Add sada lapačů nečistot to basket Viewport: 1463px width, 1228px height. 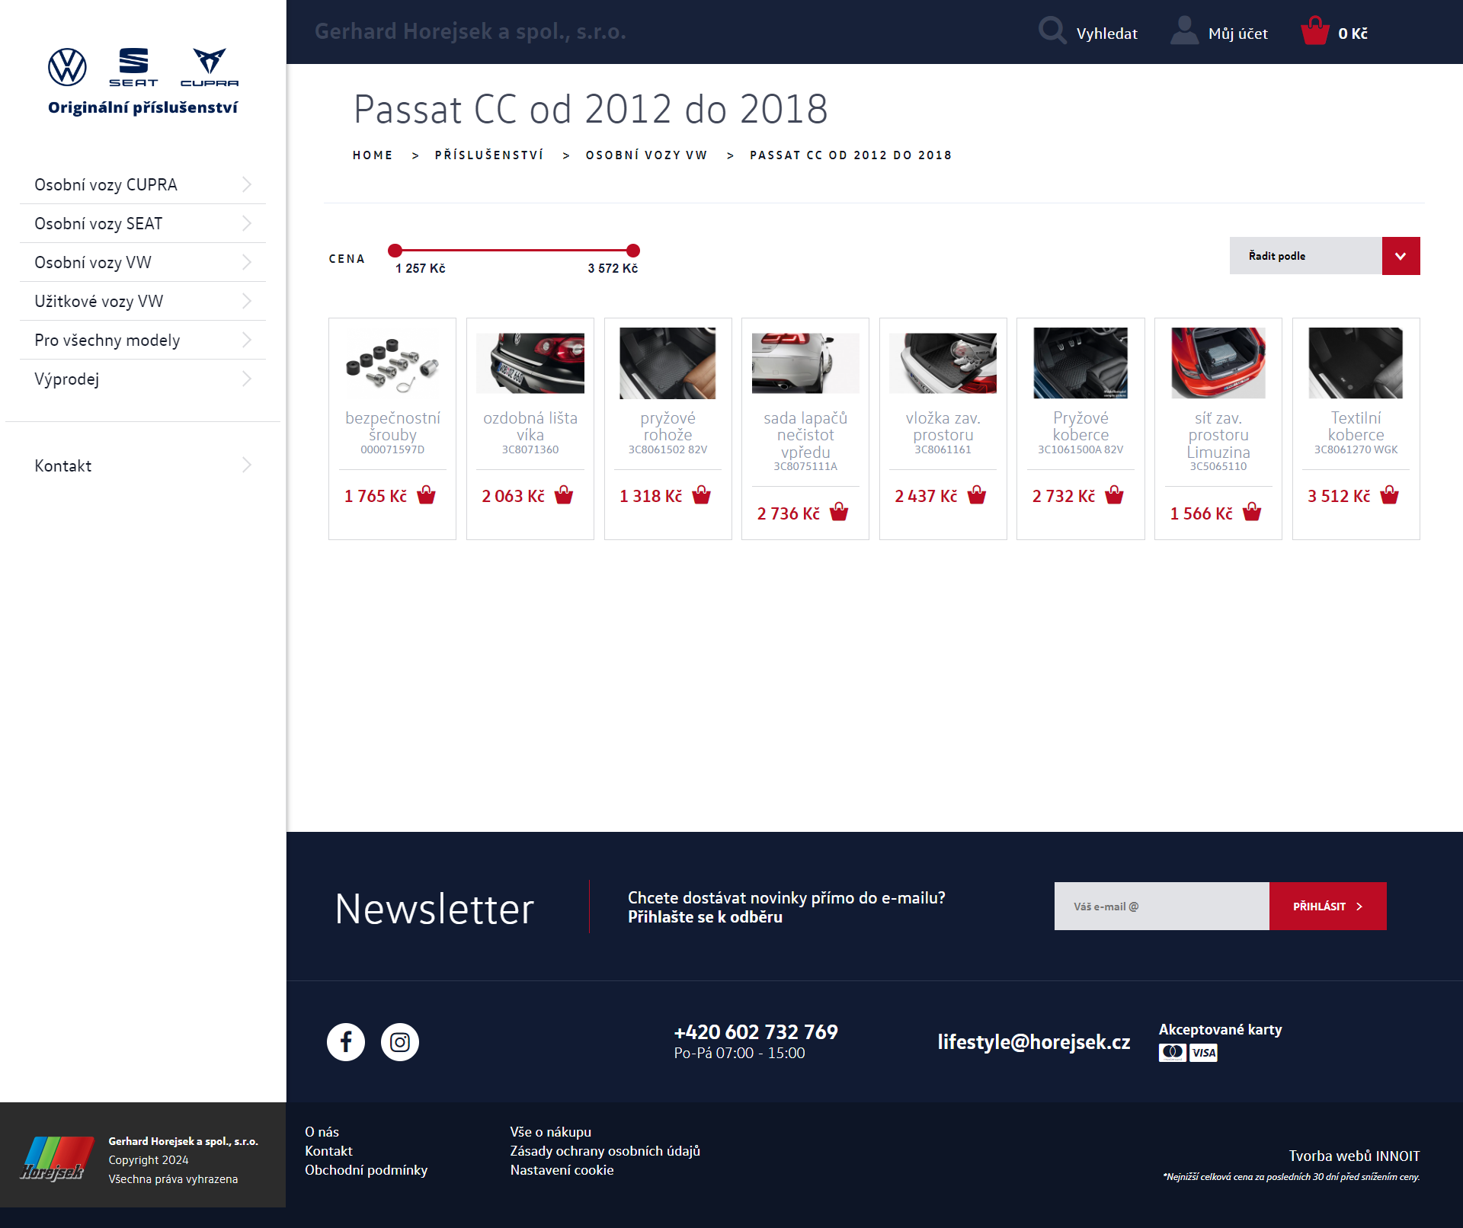click(x=839, y=512)
